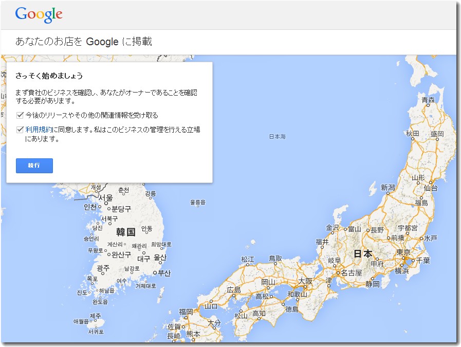Viewport: 461px width, 347px height.
Task: Click the 鳥取 city label
Action: 275,258
